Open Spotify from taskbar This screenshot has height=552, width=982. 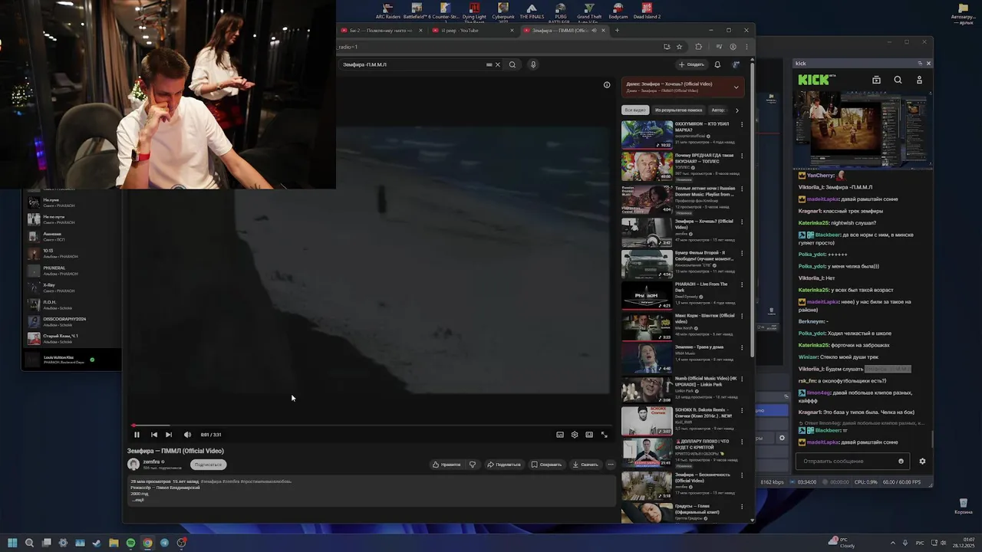[x=130, y=543]
